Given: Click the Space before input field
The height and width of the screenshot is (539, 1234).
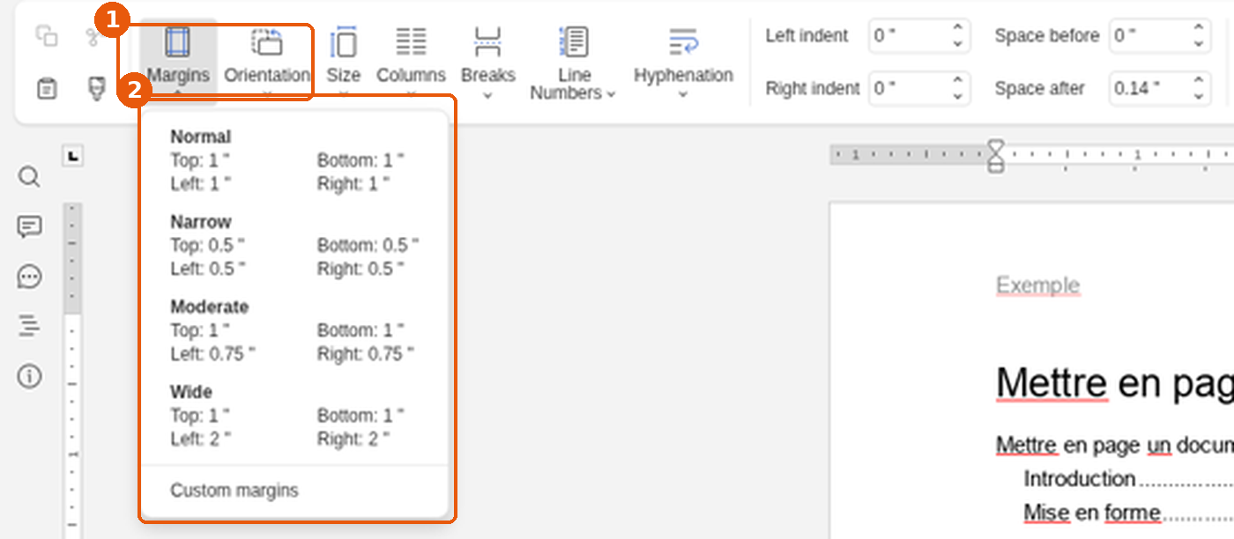Looking at the screenshot, I should [x=1149, y=36].
